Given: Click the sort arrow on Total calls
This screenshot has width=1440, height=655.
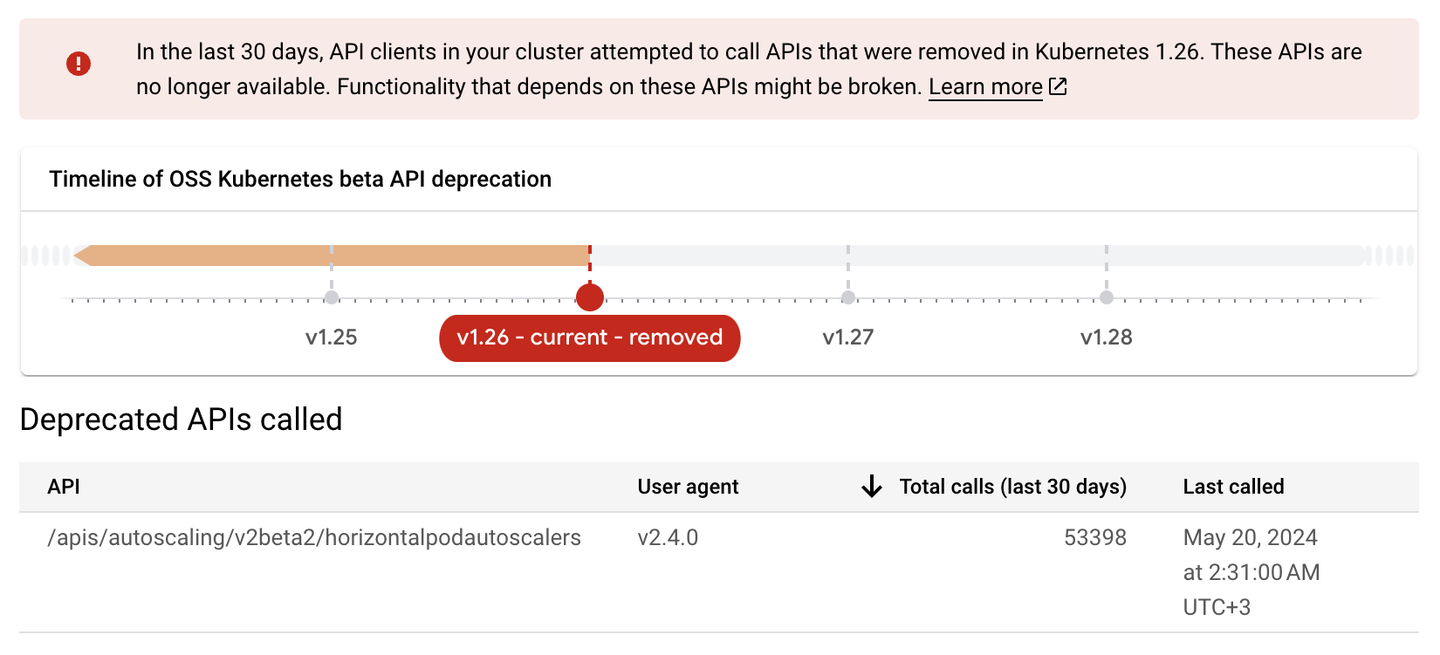Looking at the screenshot, I should point(871,487).
